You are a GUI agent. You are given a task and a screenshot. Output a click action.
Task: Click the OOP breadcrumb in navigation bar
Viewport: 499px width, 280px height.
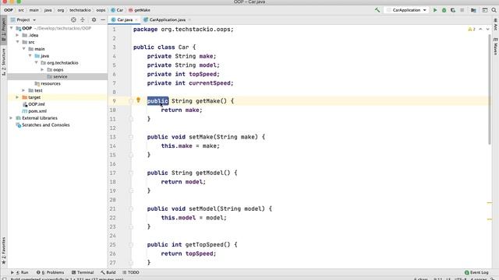9,10
